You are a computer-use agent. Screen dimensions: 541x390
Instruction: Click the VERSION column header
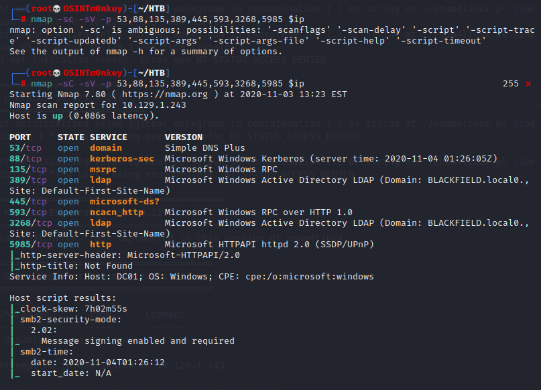click(x=184, y=137)
